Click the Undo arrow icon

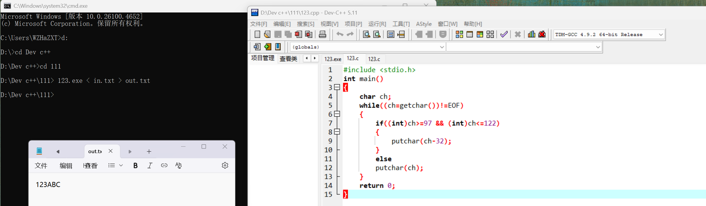340,34
